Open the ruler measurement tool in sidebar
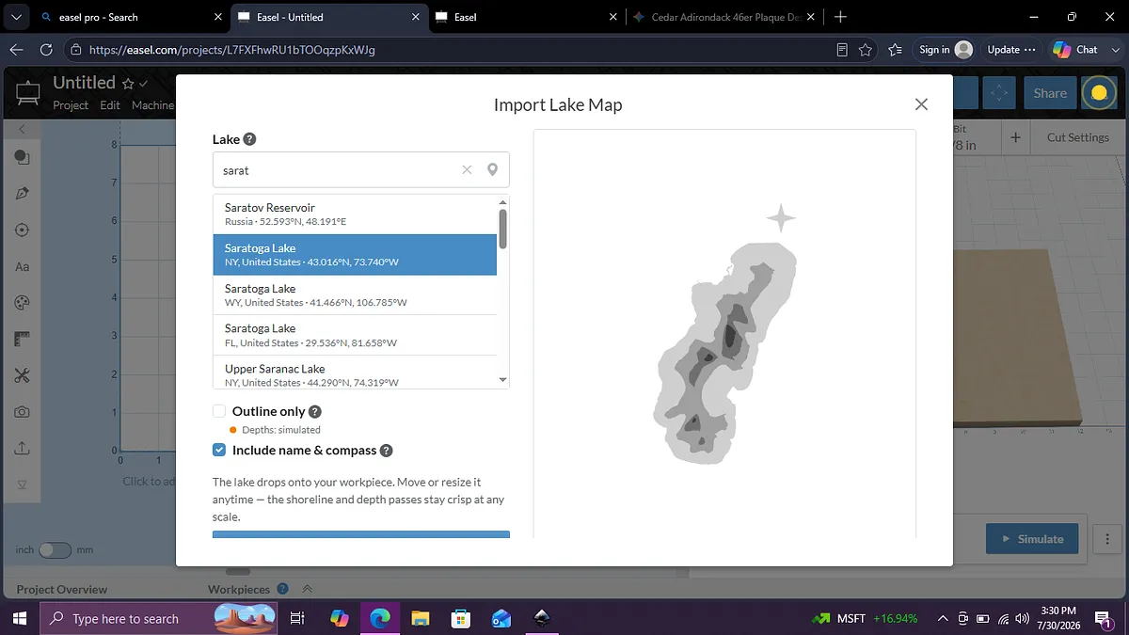This screenshot has width=1129, height=635. (x=22, y=339)
